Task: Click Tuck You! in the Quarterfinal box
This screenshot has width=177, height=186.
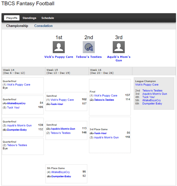Action: click(13, 108)
